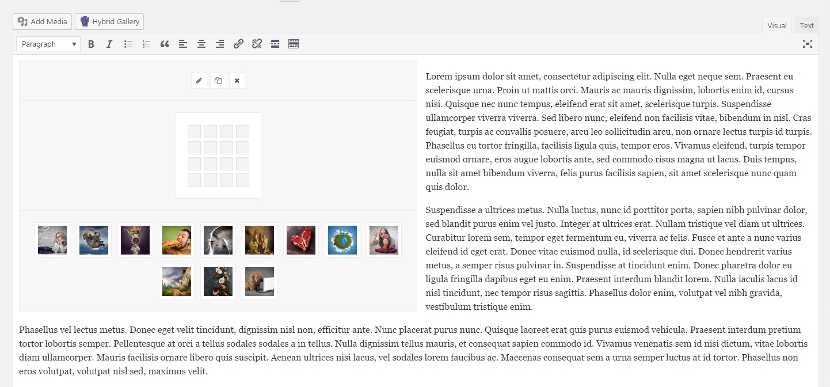Select the elephant in water thumbnail
This screenshot has width=830, height=387.
click(94, 240)
